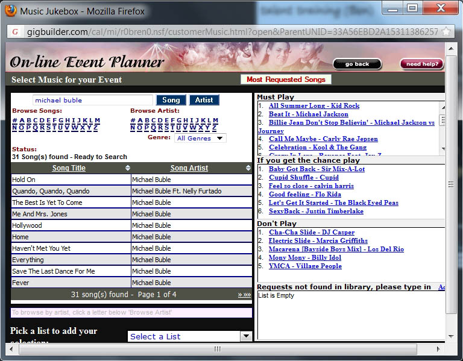Open SexyBack - Justin Timberlake link
The width and height of the screenshot is (463, 361).
click(316, 211)
